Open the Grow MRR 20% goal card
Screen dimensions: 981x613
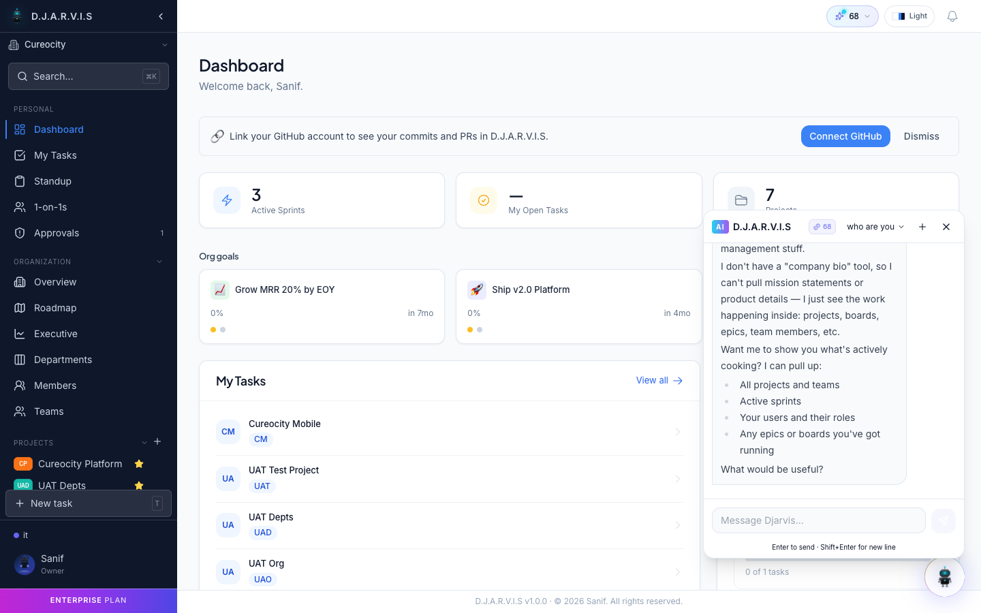coord(322,306)
